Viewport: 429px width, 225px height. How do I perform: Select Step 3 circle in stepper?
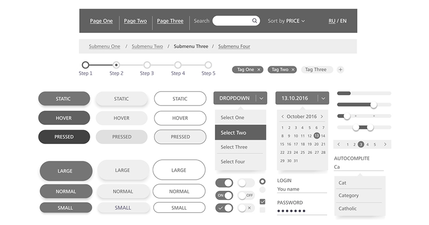147,65
